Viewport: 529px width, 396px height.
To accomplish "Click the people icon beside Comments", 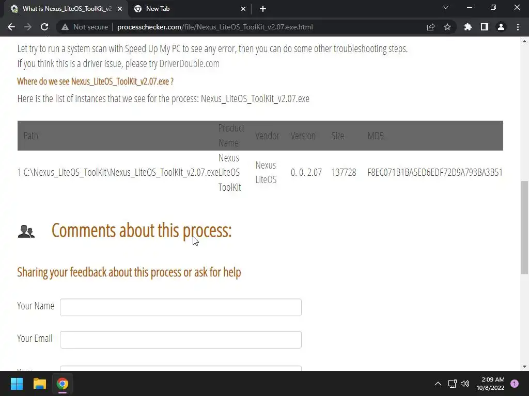I will 26,232.
